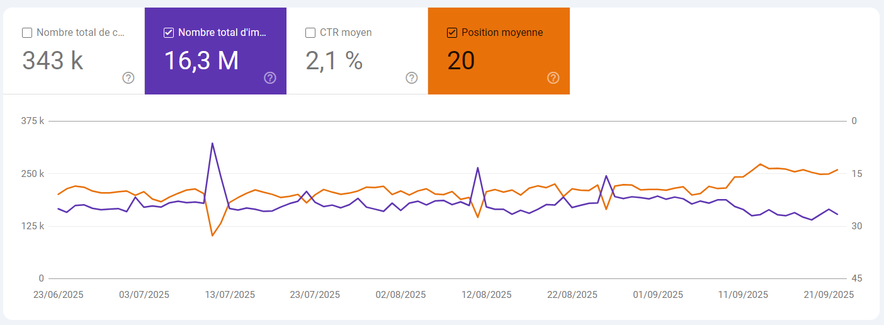The width and height of the screenshot is (884, 325).
Task: Click the 02/08/2025 date label
Action: [x=400, y=295]
